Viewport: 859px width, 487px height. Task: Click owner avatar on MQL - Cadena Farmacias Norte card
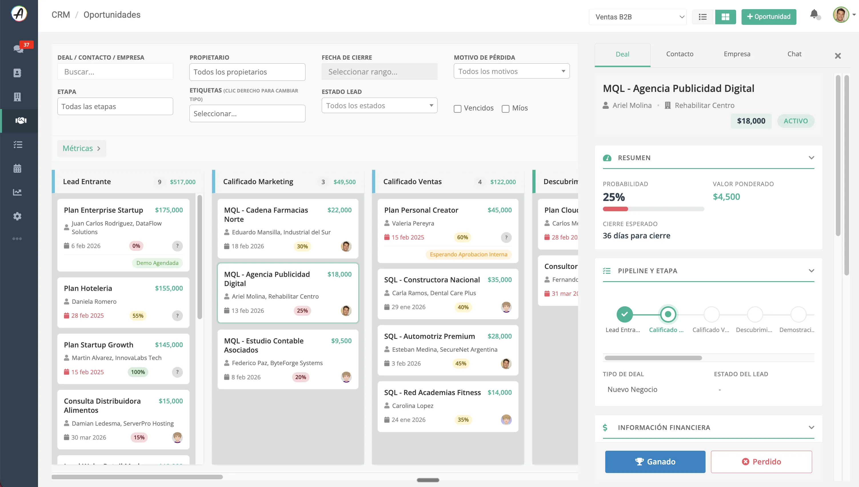[x=346, y=246]
